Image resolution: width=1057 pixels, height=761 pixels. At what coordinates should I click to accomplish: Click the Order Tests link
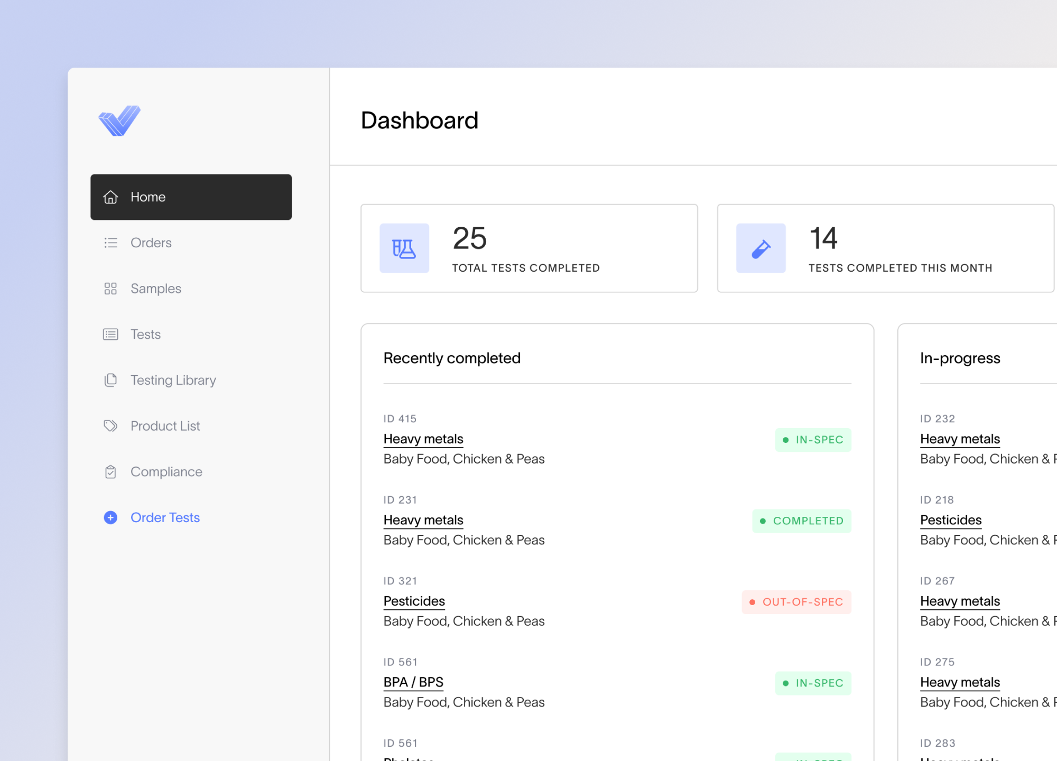point(165,517)
